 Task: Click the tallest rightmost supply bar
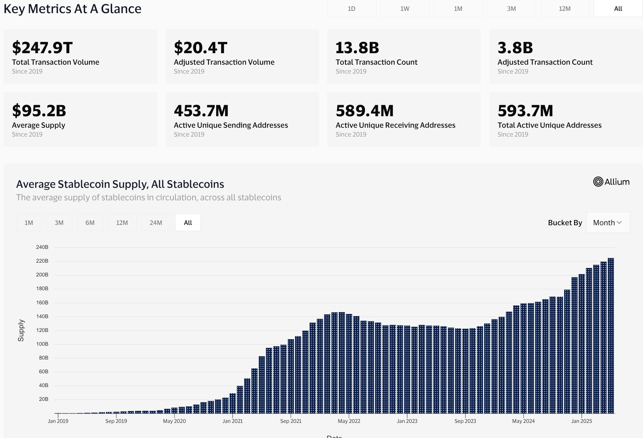click(611, 335)
